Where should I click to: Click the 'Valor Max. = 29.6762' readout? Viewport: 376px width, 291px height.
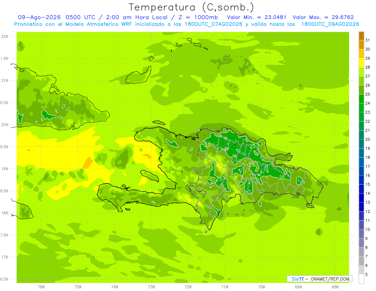tap(323, 17)
